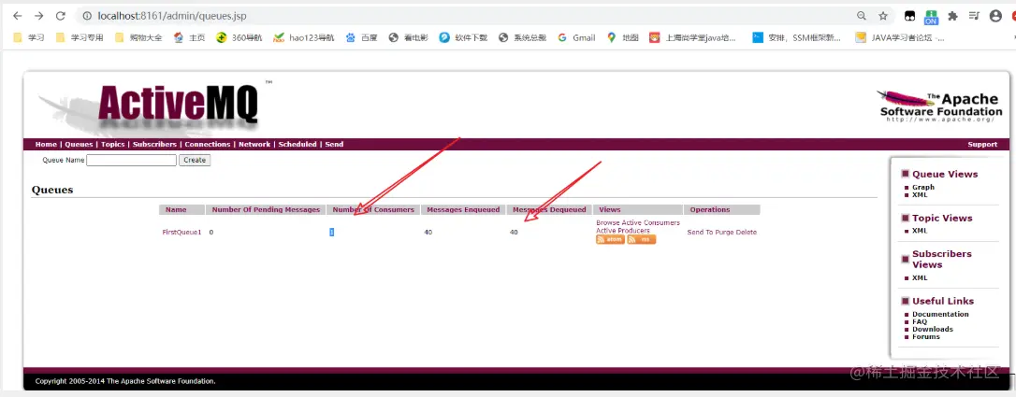Open Queues in the navigation bar

79,144
